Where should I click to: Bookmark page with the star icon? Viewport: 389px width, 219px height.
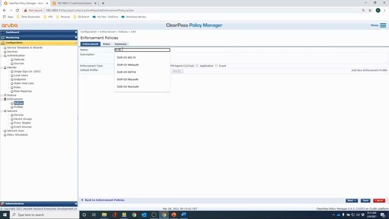pos(370,10)
